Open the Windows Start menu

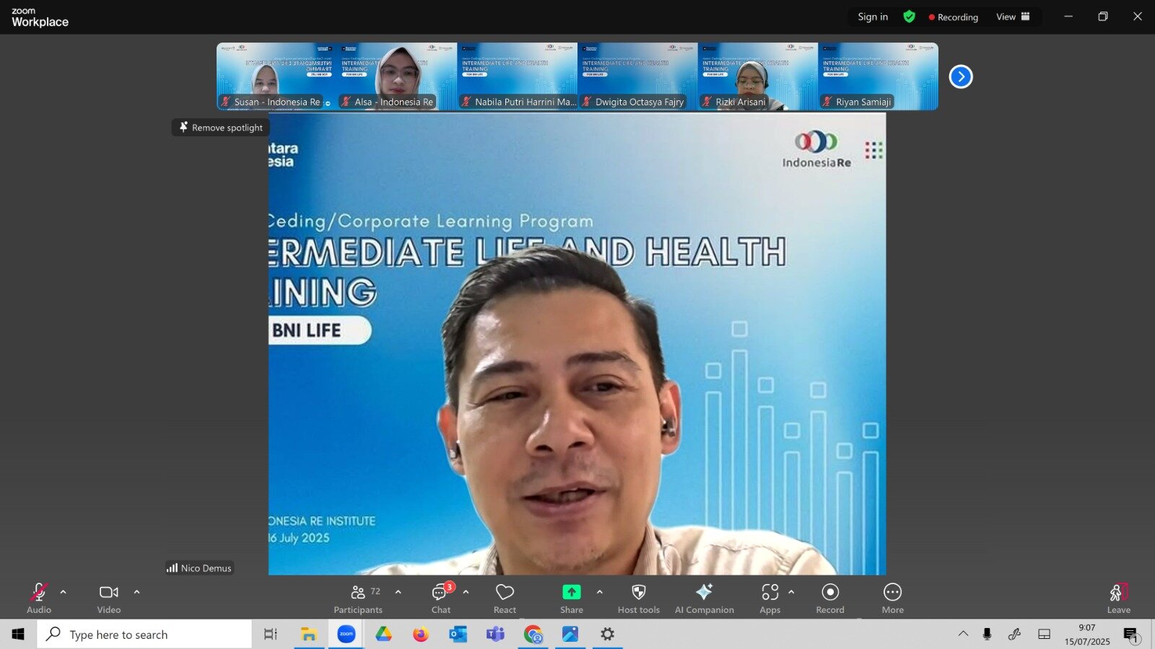18,635
